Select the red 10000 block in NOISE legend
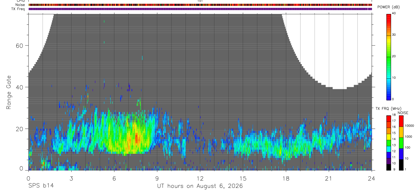The image size is (418, 193). click(x=401, y=121)
